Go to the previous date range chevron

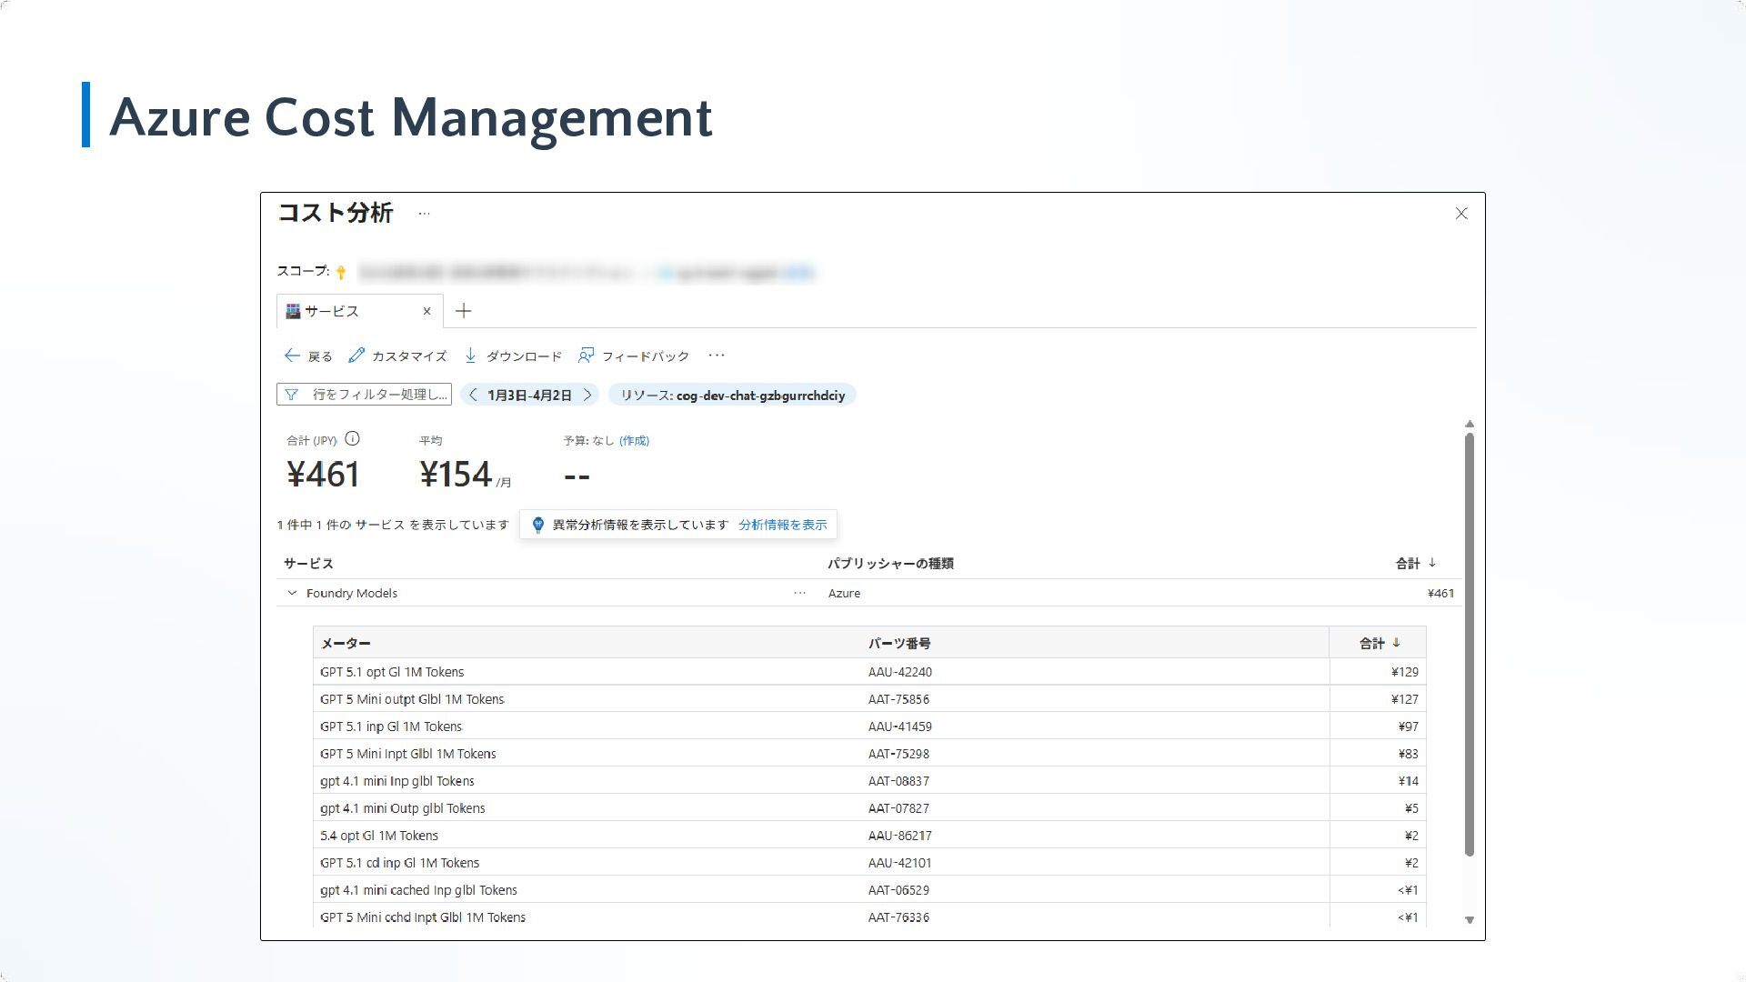click(473, 395)
